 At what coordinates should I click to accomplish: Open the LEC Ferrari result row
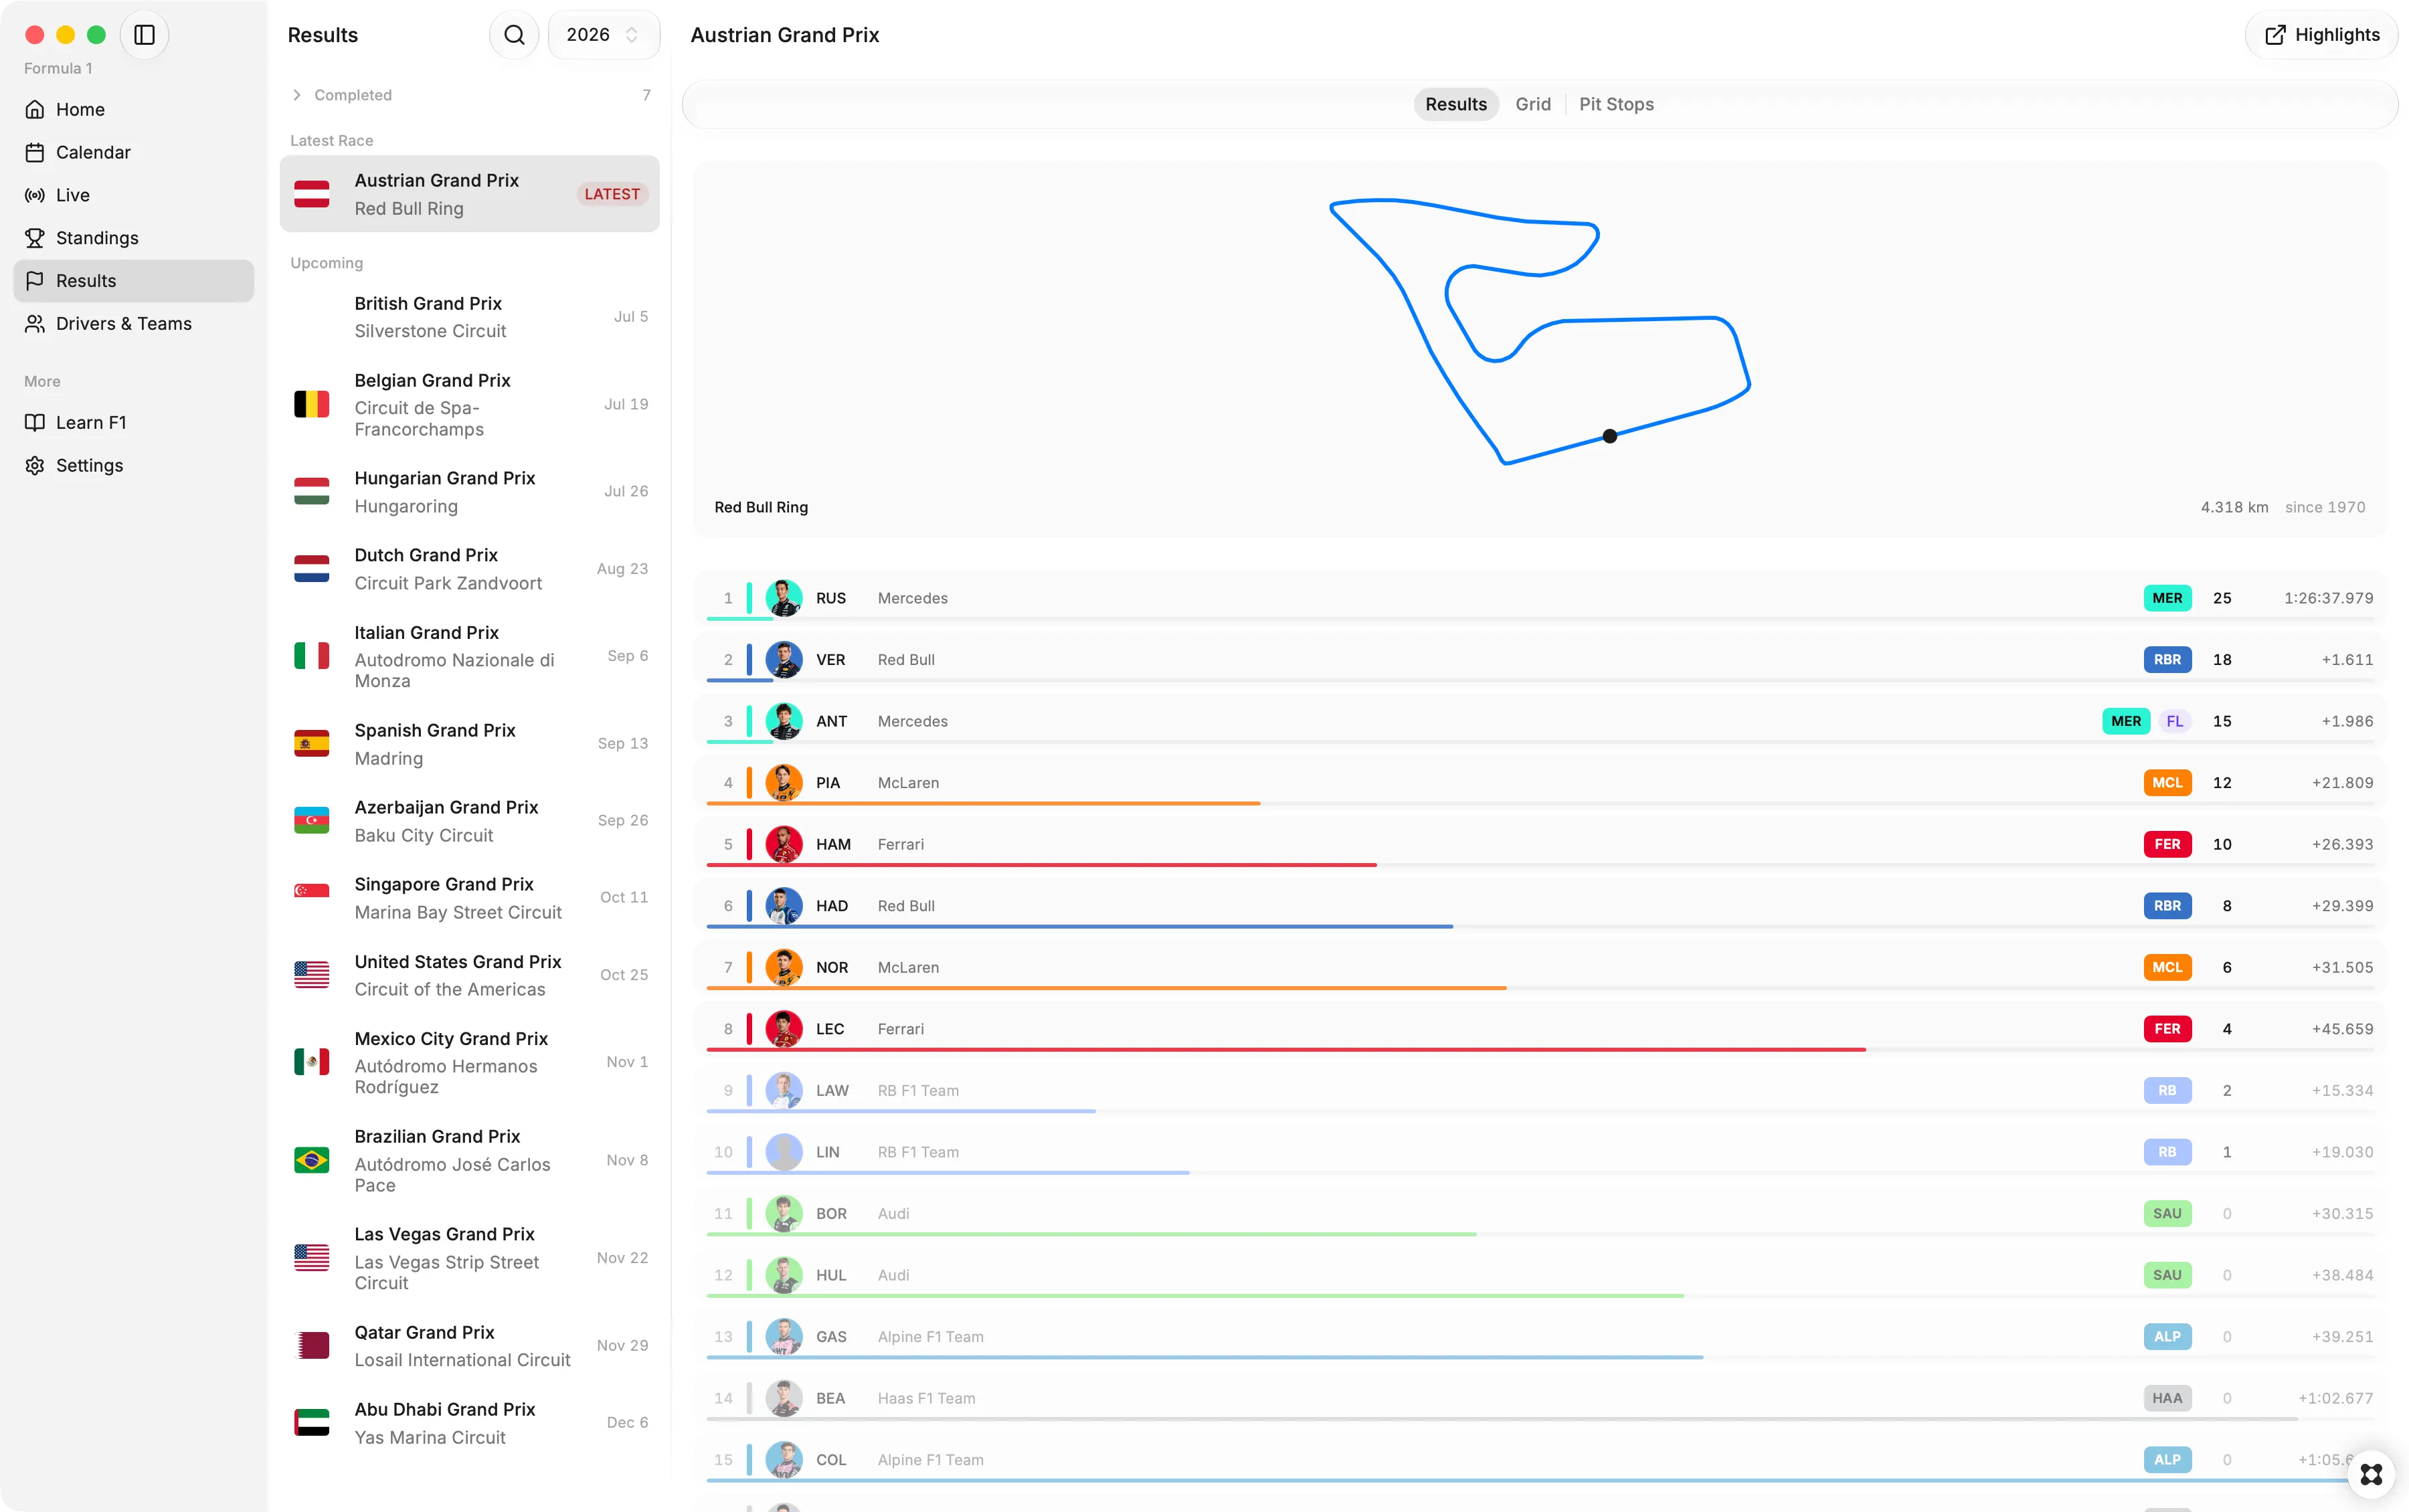pyautogui.click(x=1540, y=1029)
